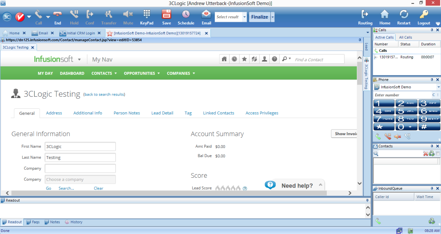
Task: Click the Finalize button
Action: (x=260, y=17)
